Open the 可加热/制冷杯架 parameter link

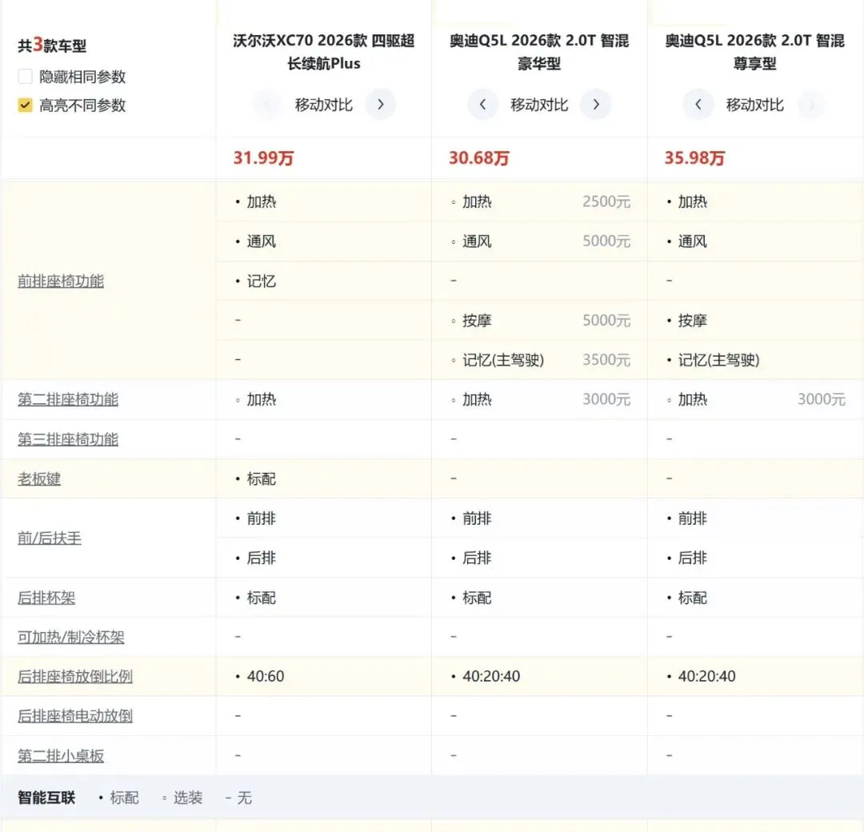tap(71, 637)
